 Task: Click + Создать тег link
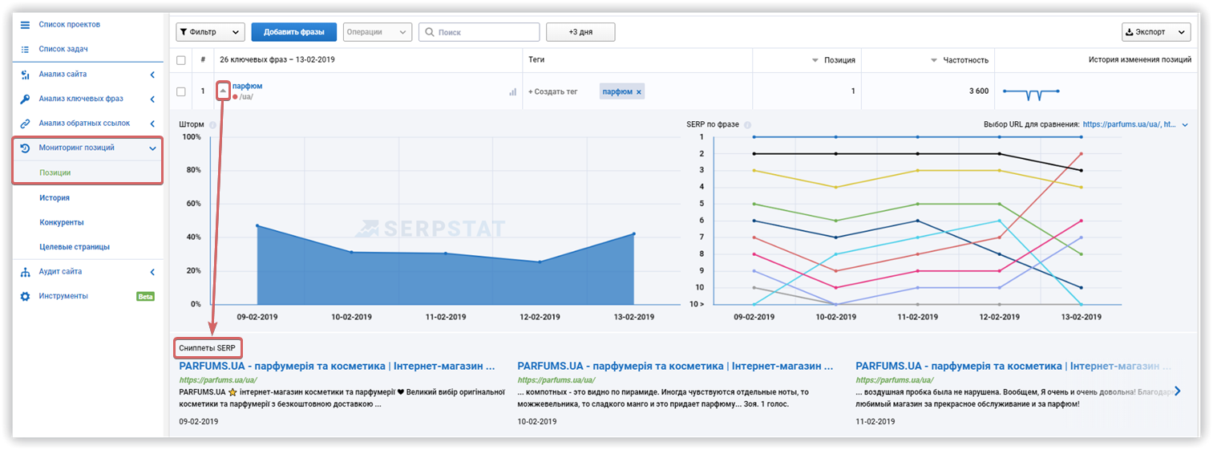553,92
